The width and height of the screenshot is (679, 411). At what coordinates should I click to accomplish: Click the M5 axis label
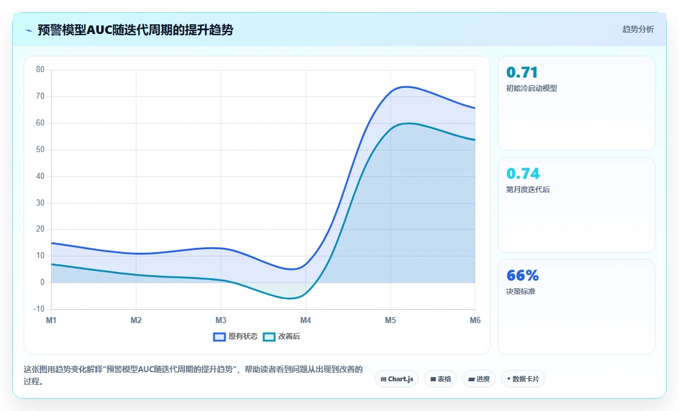point(390,320)
